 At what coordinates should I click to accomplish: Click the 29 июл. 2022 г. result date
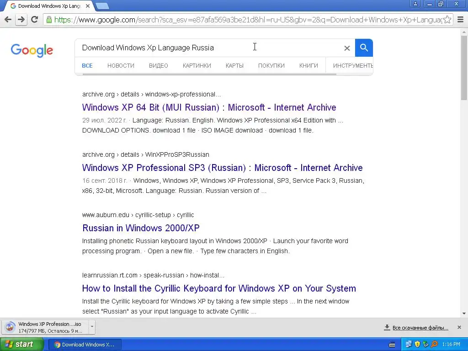click(104, 120)
